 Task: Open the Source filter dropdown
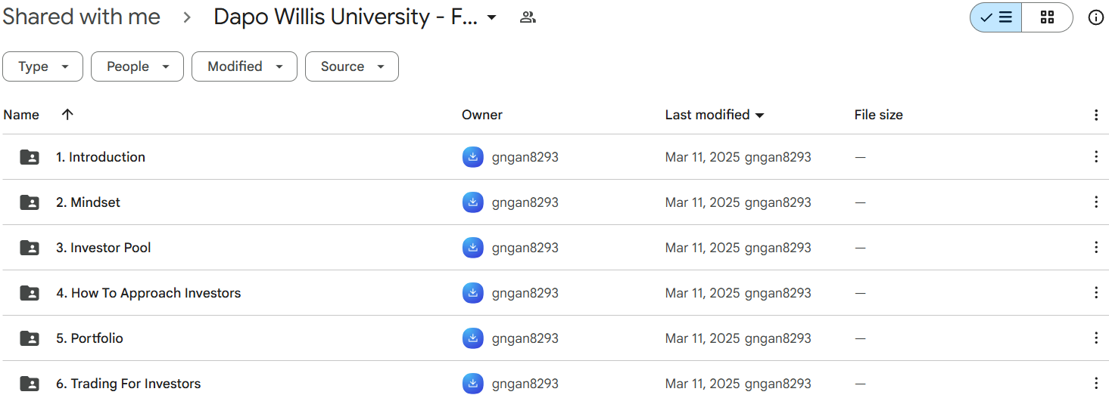click(351, 66)
